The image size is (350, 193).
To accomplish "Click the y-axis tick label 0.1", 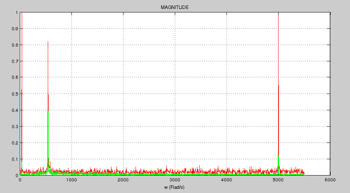I will pyautogui.click(x=15, y=159).
